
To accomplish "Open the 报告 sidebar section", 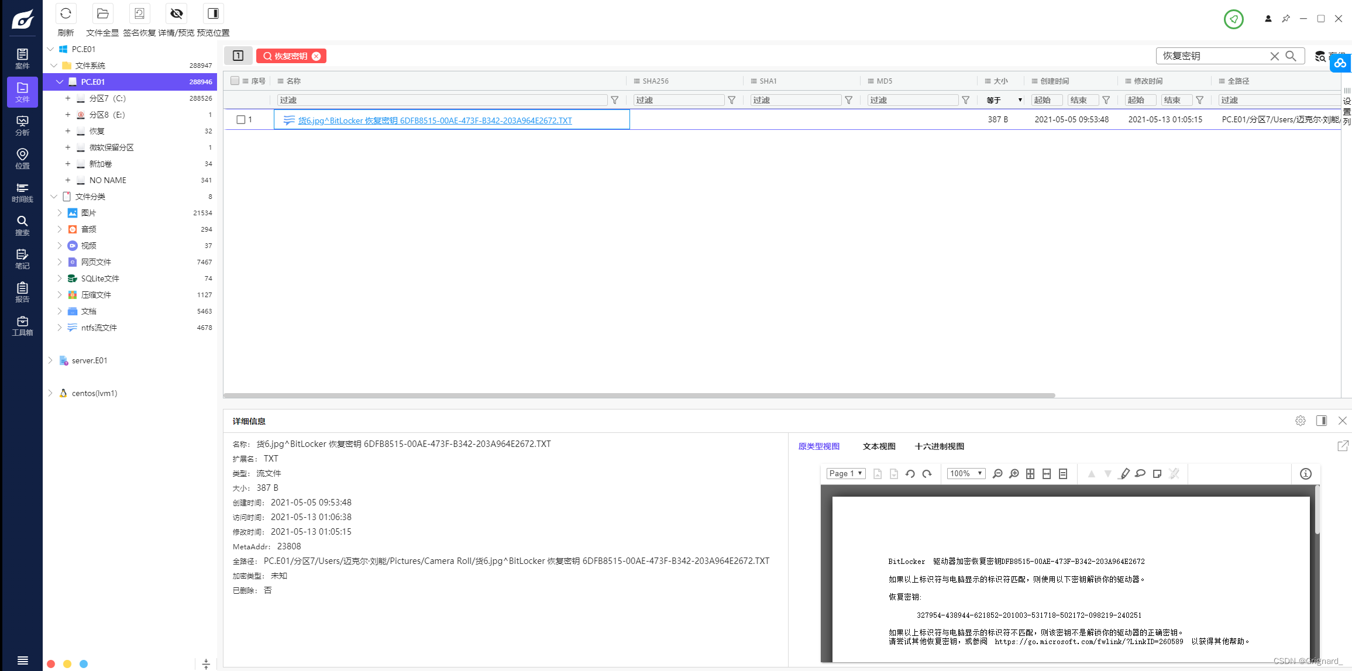I will pos(22,292).
